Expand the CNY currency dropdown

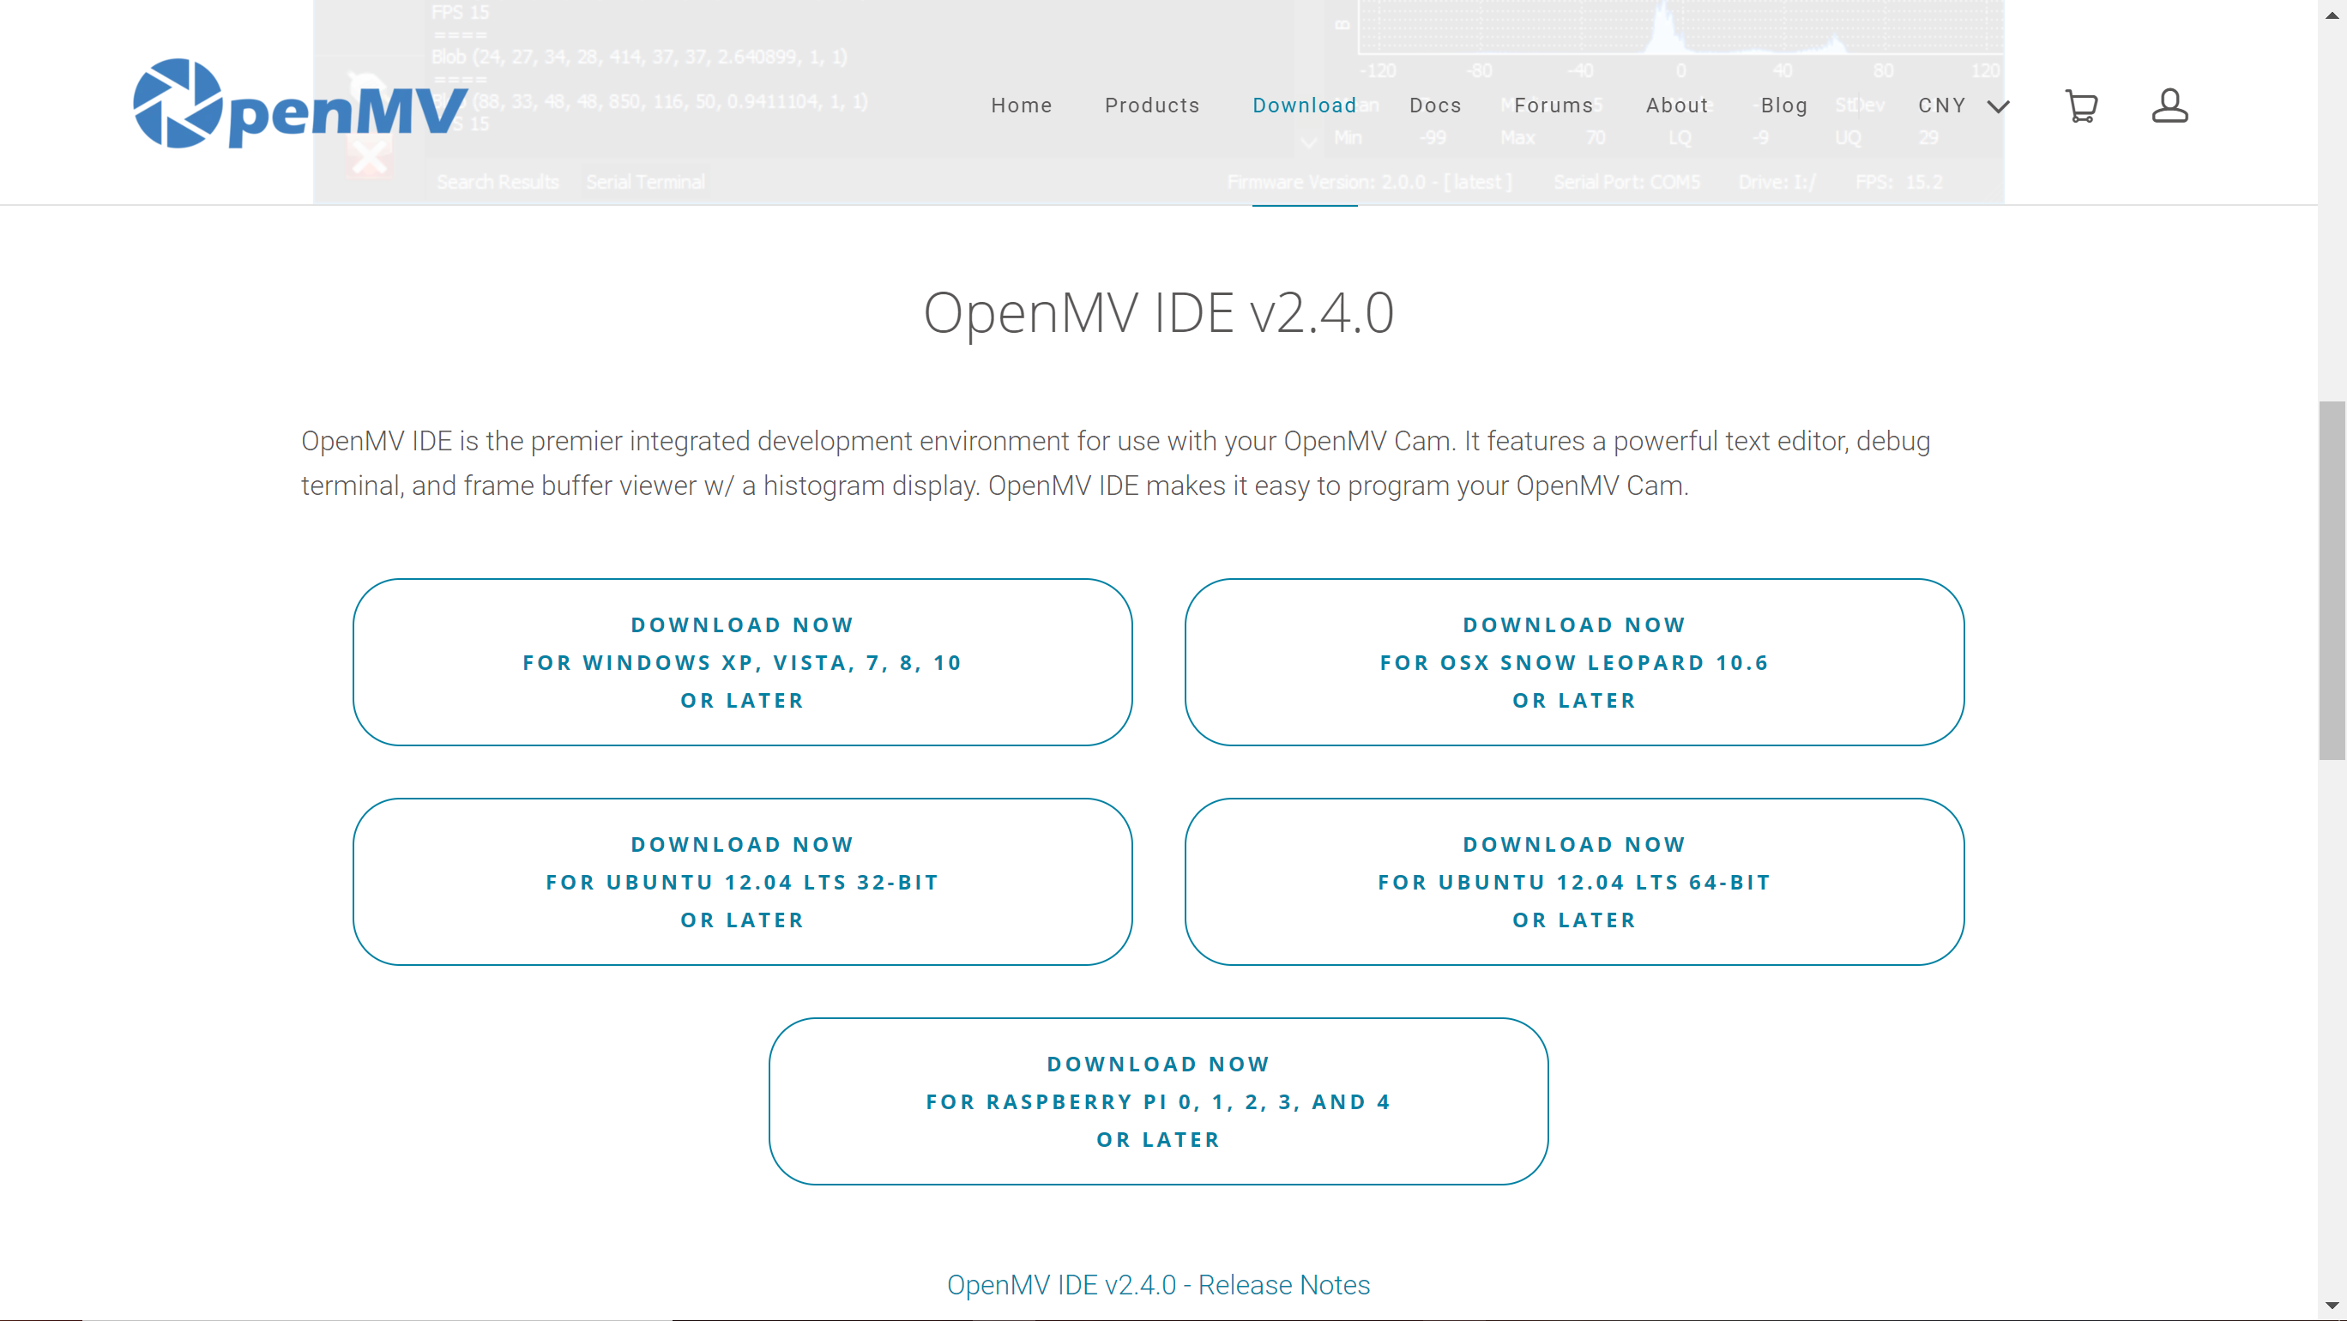(x=1941, y=106)
